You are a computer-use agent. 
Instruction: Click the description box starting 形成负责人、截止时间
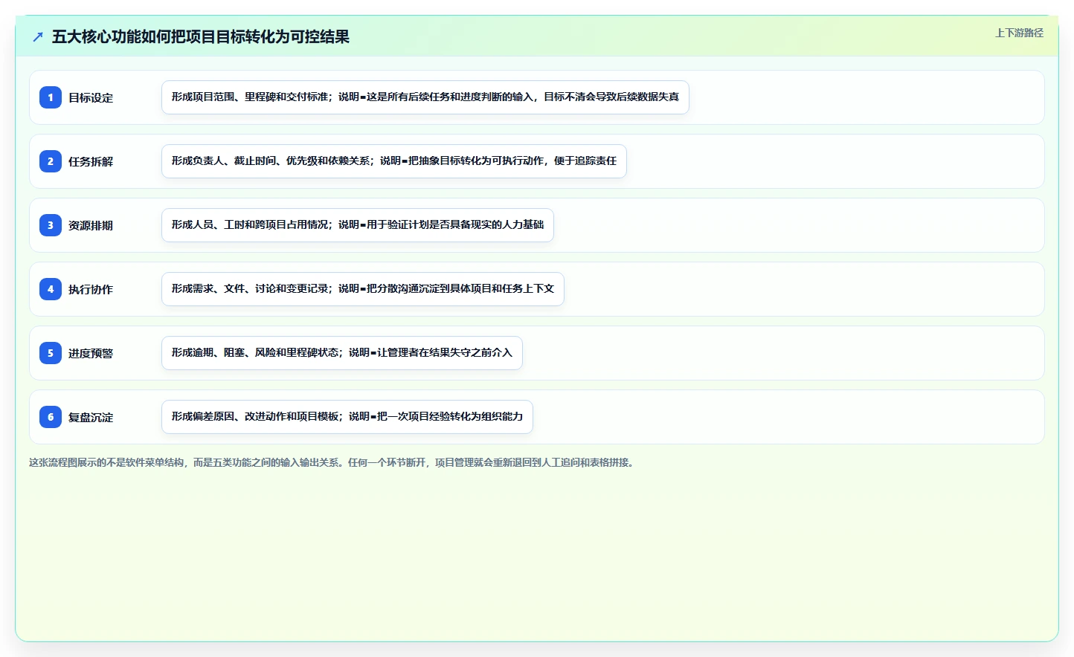(394, 161)
